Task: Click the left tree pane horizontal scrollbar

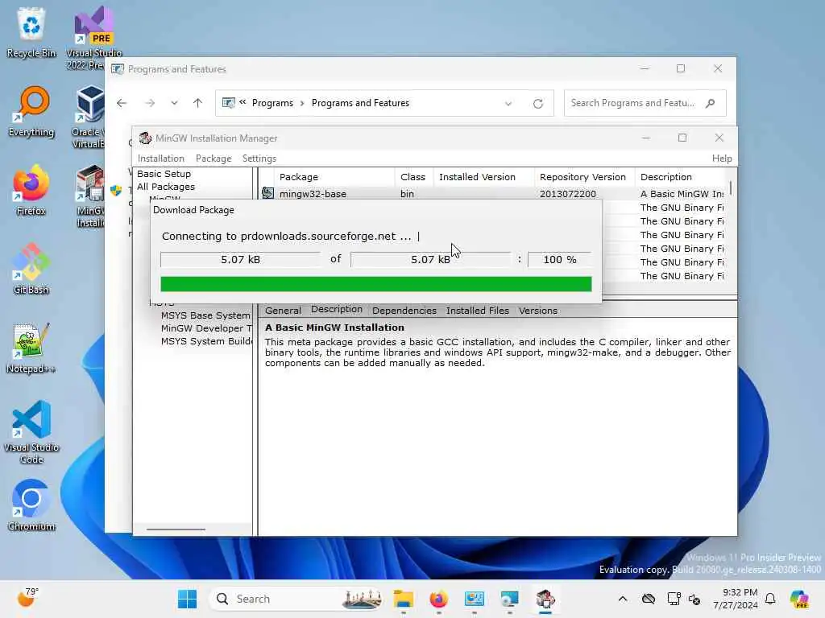Action: point(176,529)
